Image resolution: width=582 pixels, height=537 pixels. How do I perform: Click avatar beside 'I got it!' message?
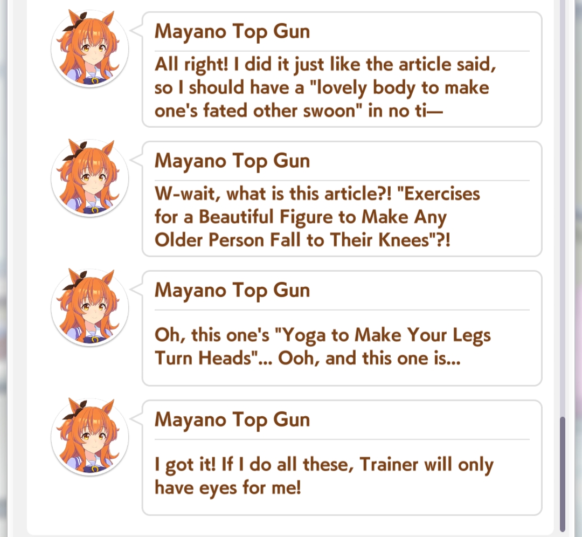(x=90, y=437)
